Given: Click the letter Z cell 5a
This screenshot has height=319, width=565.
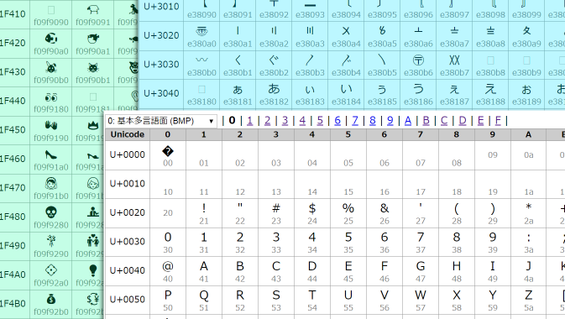Looking at the screenshot, I should (529, 301).
